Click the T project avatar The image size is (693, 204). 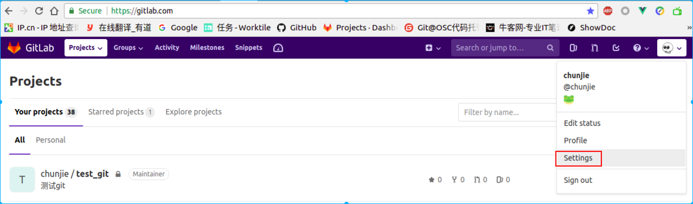22,179
